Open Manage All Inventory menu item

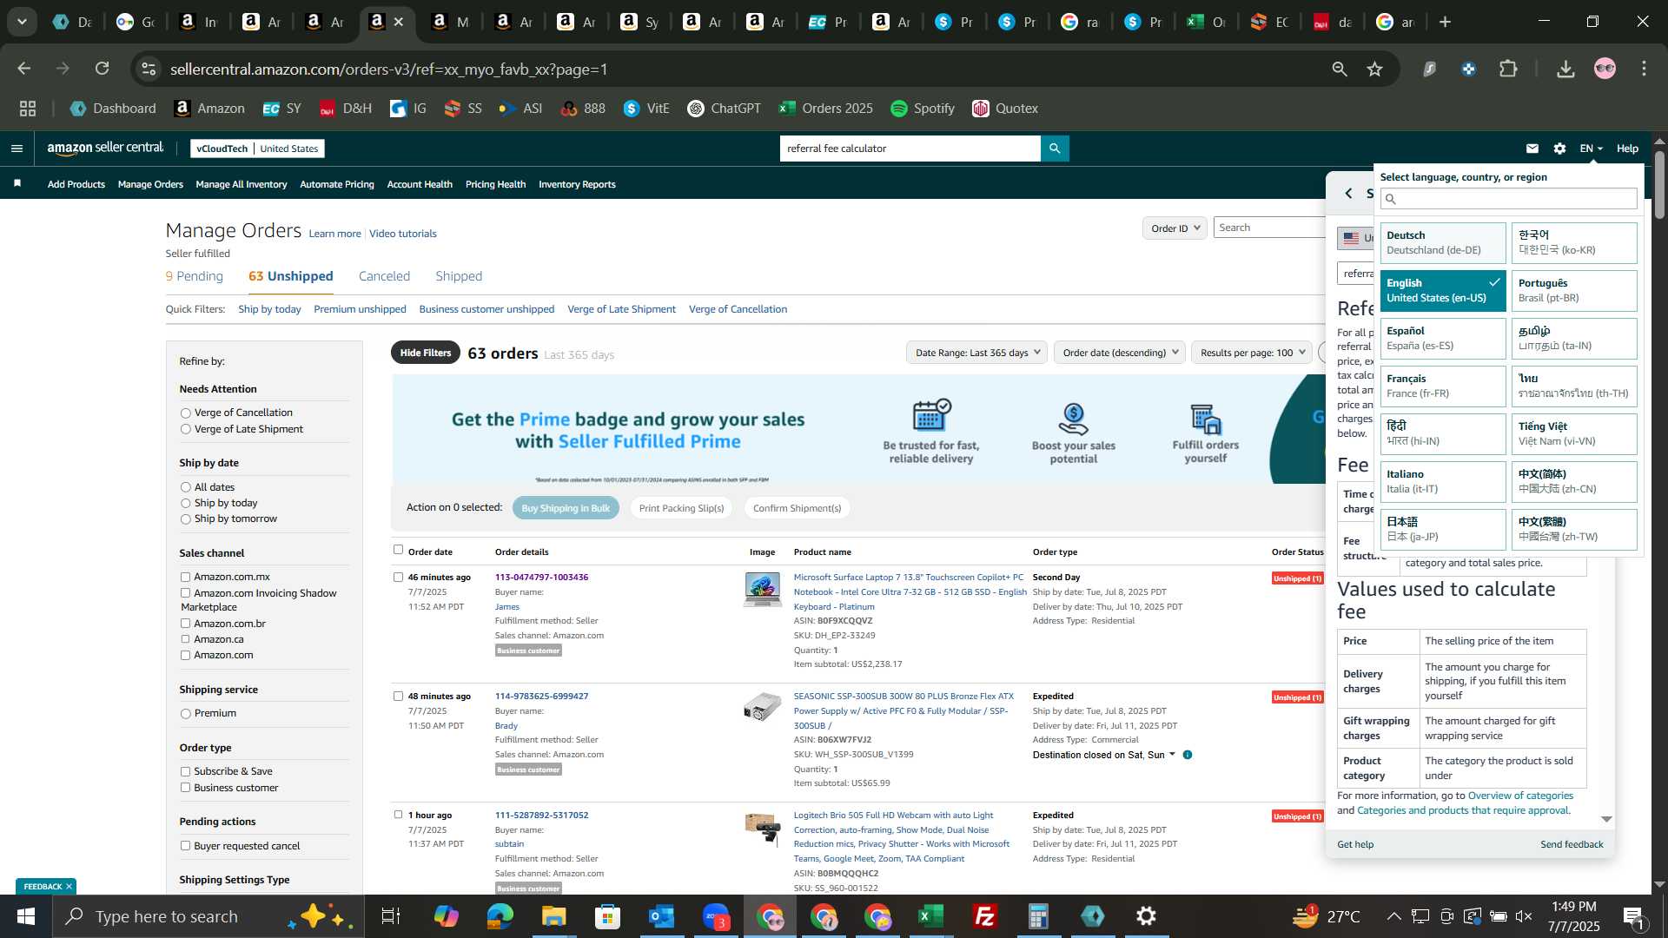pyautogui.click(x=242, y=184)
